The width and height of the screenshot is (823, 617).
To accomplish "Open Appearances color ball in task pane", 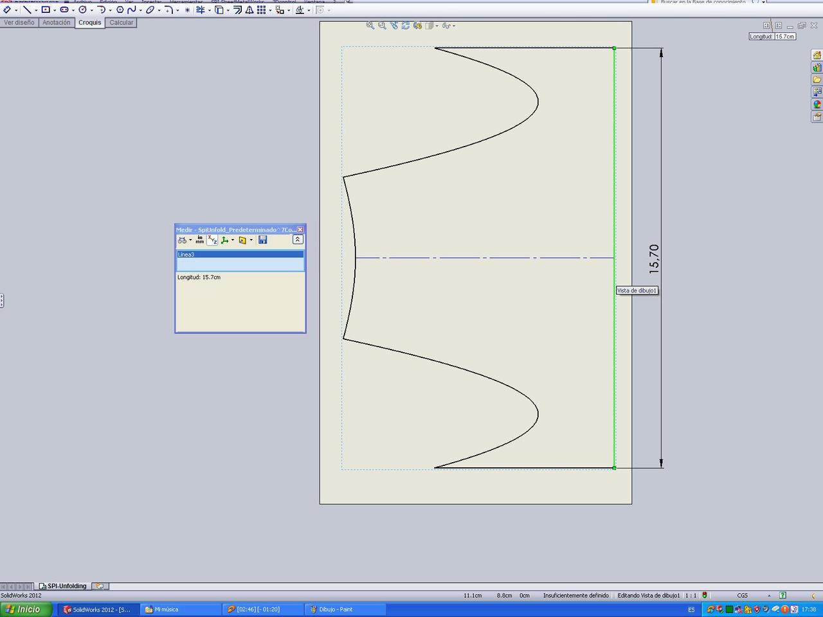I will pos(817,104).
